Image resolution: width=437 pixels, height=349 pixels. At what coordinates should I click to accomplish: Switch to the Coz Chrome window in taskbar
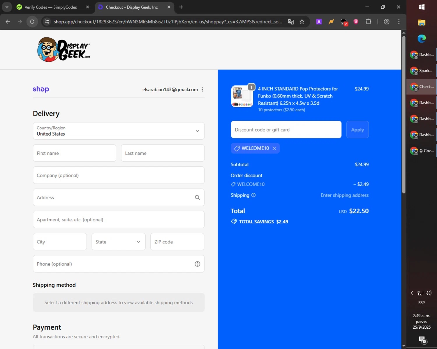click(x=422, y=151)
